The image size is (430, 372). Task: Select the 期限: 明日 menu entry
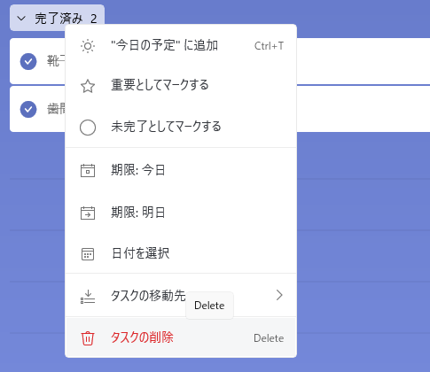point(181,213)
